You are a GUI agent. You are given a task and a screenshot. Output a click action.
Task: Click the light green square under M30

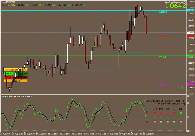point(161,121)
